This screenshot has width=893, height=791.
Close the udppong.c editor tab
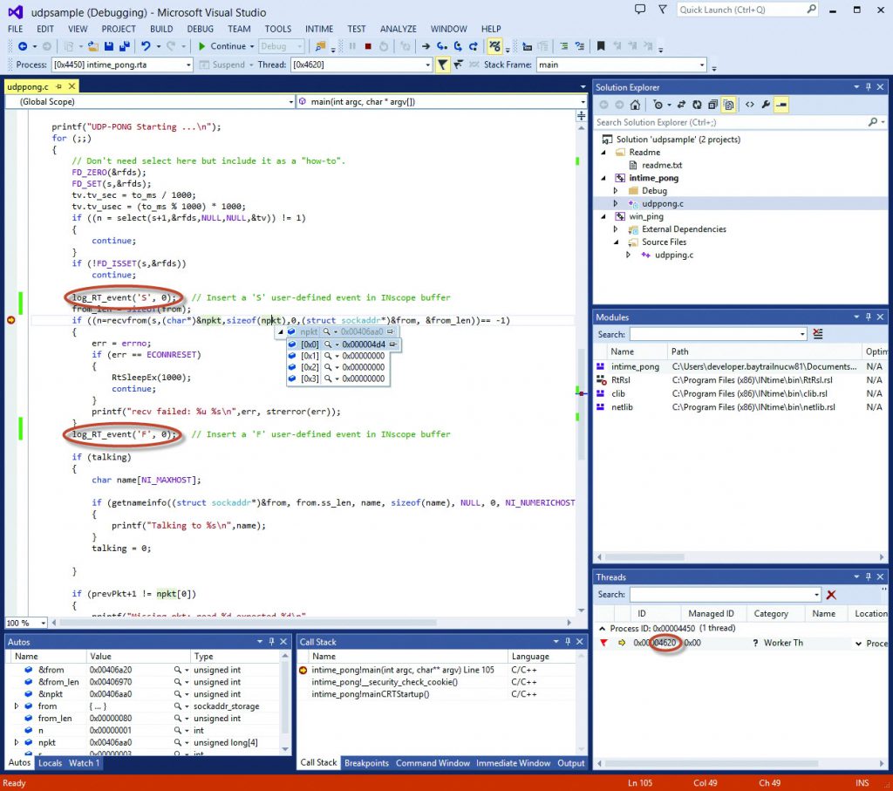(72, 86)
